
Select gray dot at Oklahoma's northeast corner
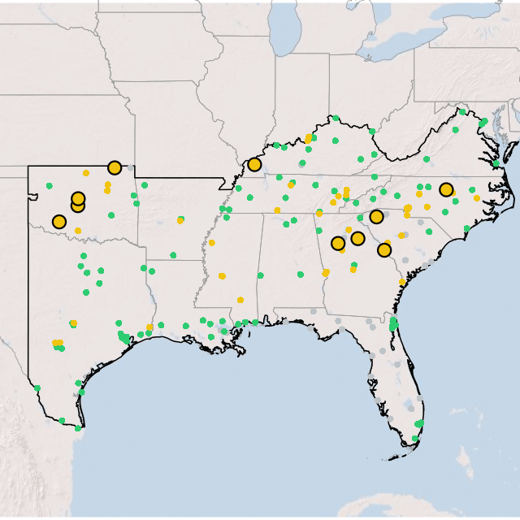pos(130,168)
